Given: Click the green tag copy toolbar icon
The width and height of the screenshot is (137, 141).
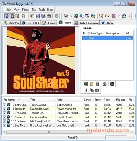Looking at the screenshot, I should (x=76, y=16).
